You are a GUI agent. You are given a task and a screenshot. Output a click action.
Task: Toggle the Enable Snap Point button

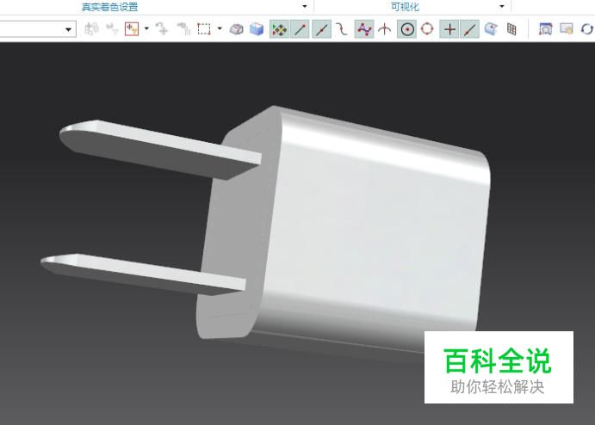pyautogui.click(x=279, y=29)
